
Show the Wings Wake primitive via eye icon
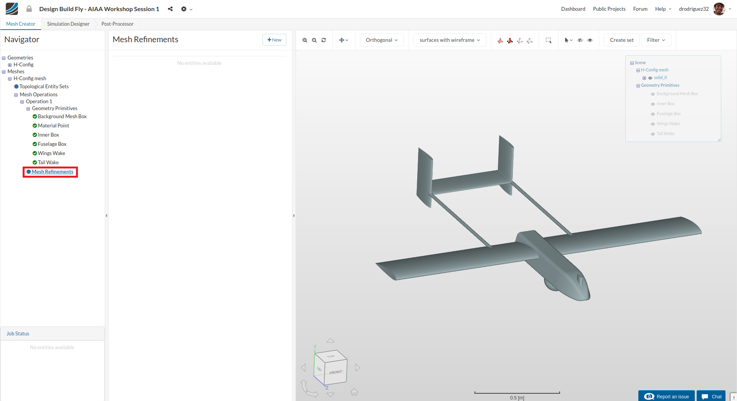[x=653, y=124]
